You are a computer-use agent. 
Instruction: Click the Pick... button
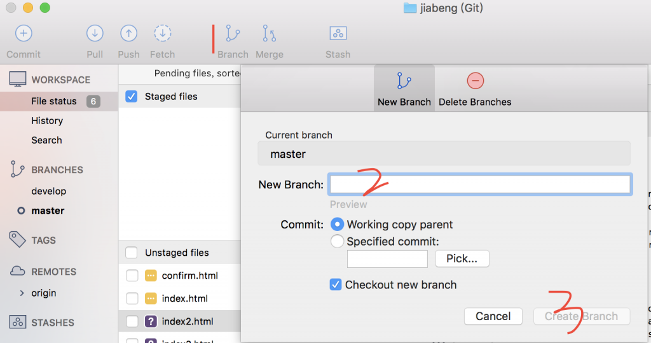[462, 258]
